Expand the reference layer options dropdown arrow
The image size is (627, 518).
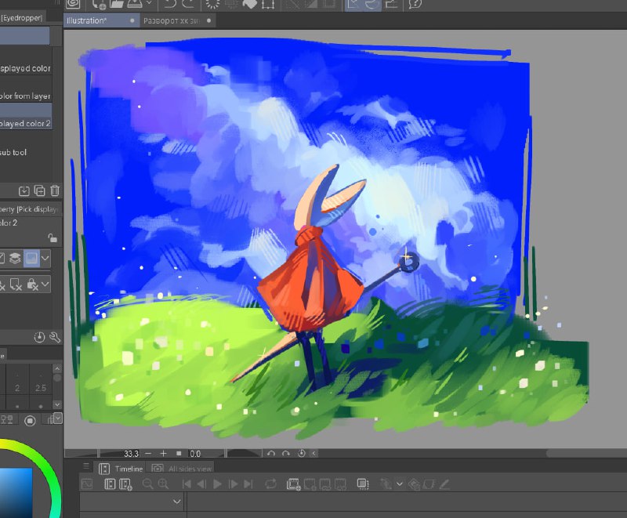(45, 258)
